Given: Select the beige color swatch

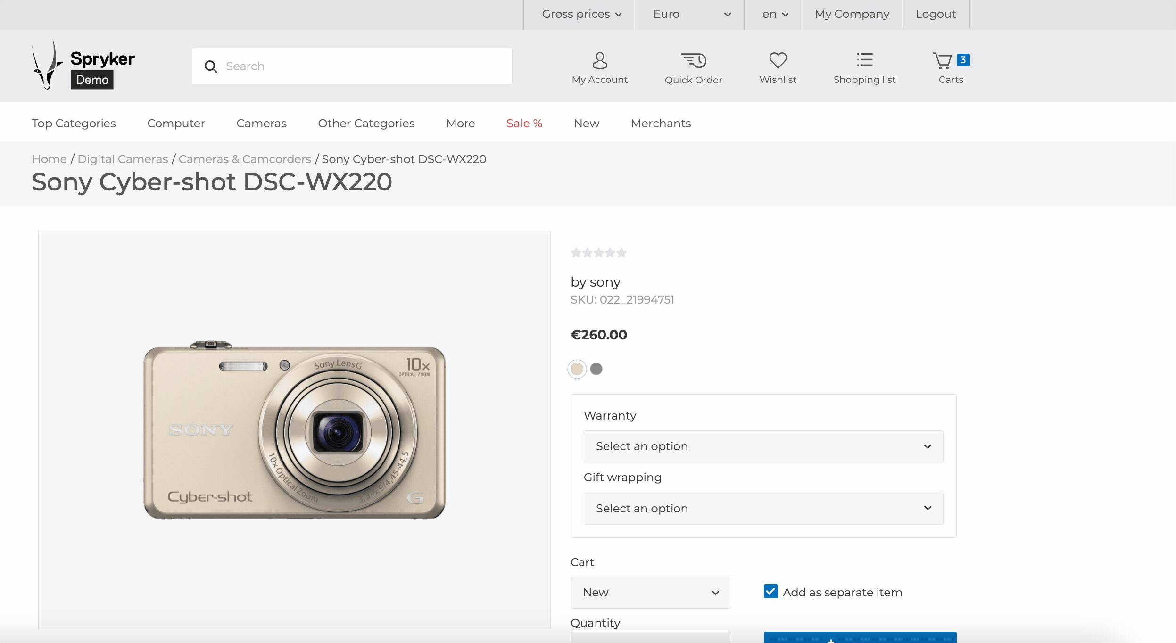Looking at the screenshot, I should coord(577,369).
